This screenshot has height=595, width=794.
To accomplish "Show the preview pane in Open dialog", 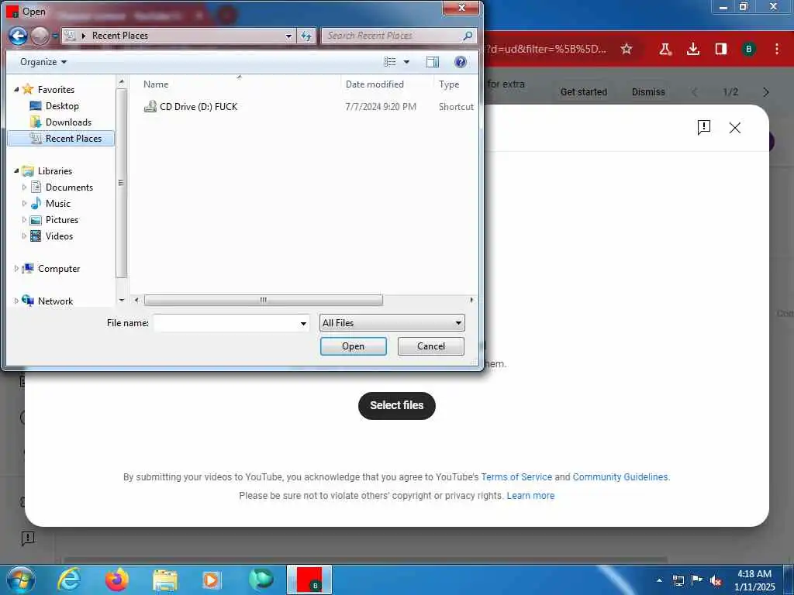I will pos(433,62).
